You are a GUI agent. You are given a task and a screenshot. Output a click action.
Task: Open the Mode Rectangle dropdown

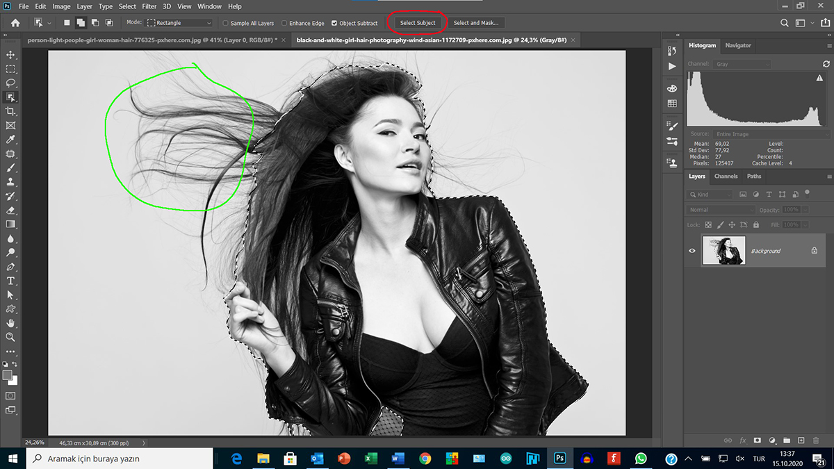coord(179,23)
